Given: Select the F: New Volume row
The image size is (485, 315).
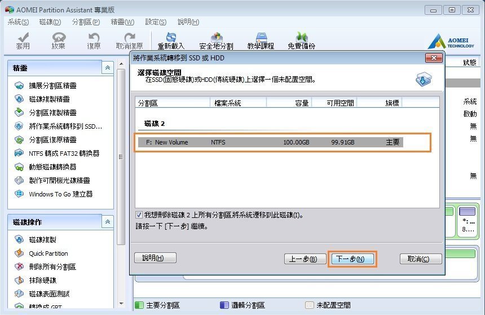Looking at the screenshot, I should pyautogui.click(x=271, y=142).
